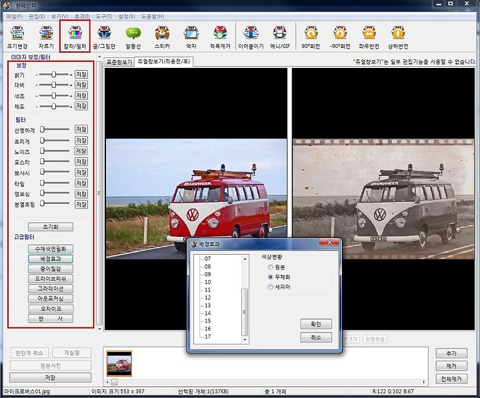This screenshot has height=398, width=480.
Task: Select the 적목제거 red-eye removal tool
Action: [220, 37]
